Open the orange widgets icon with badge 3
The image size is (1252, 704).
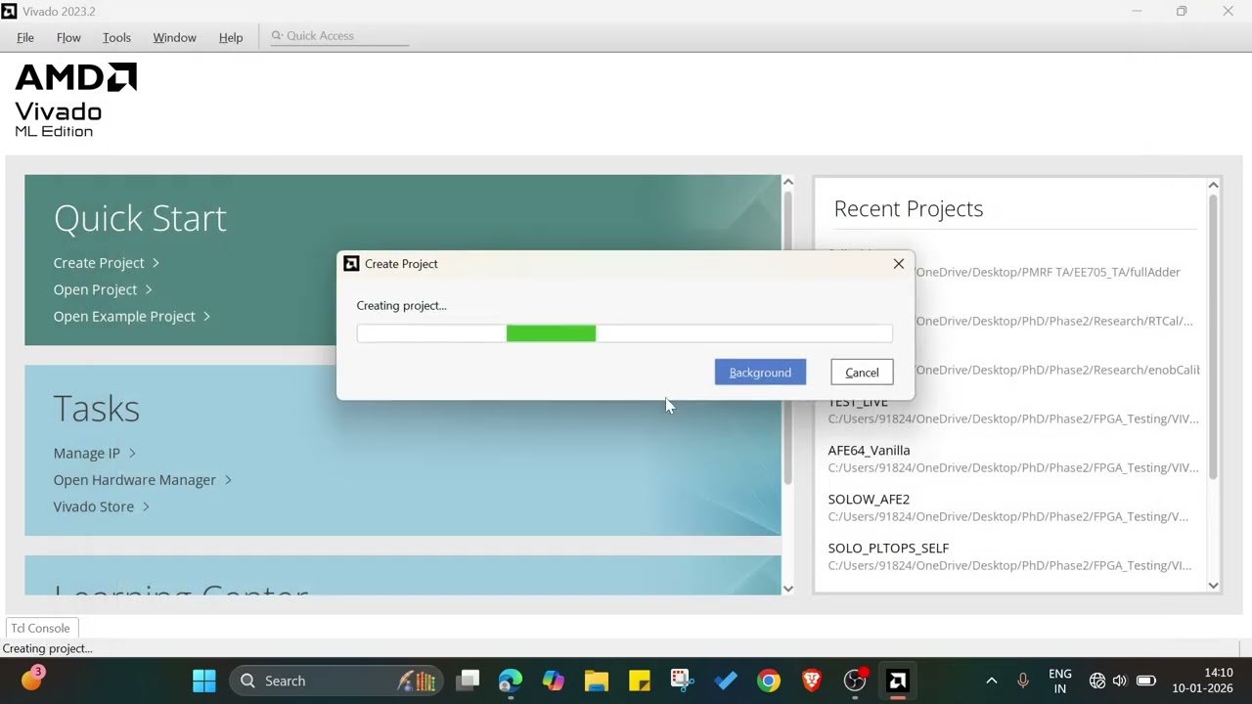tap(31, 679)
